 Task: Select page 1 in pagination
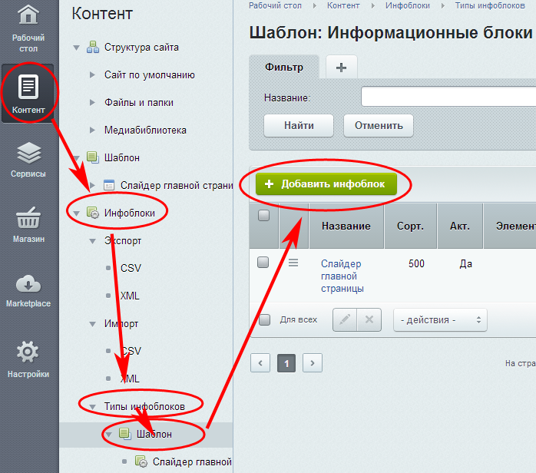point(286,363)
